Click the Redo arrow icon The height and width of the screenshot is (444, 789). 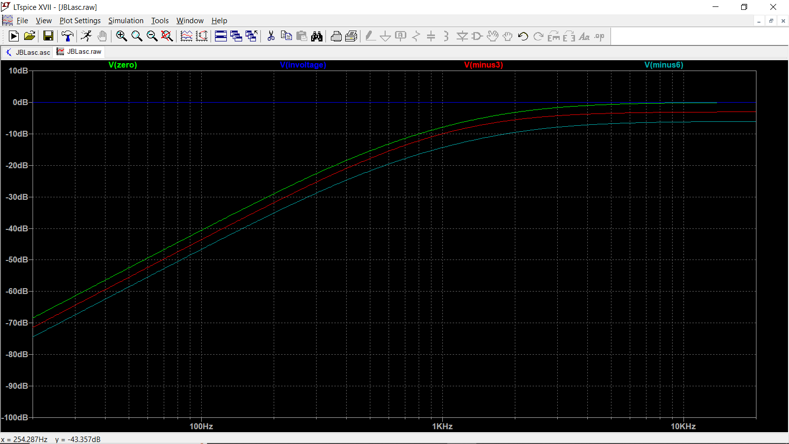[538, 36]
